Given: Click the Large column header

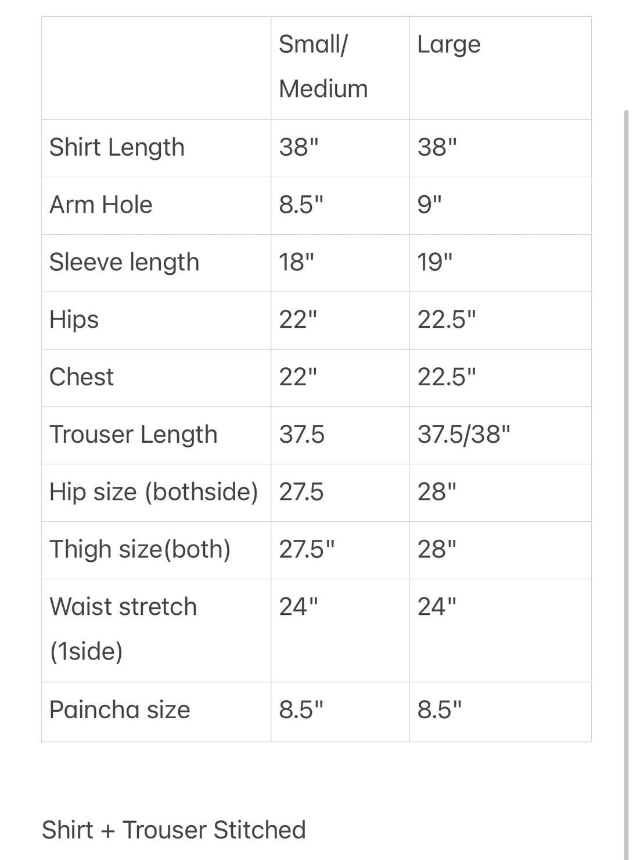Looking at the screenshot, I should coord(449,45).
